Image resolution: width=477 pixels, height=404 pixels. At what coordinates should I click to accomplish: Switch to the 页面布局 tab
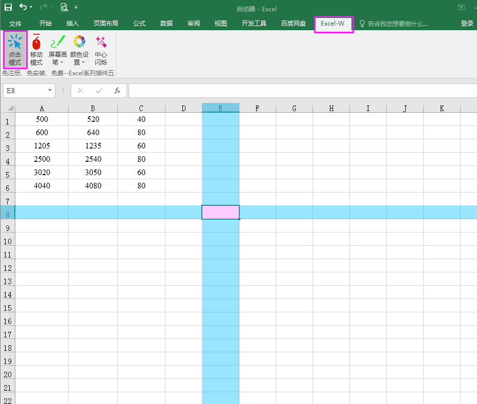click(106, 24)
